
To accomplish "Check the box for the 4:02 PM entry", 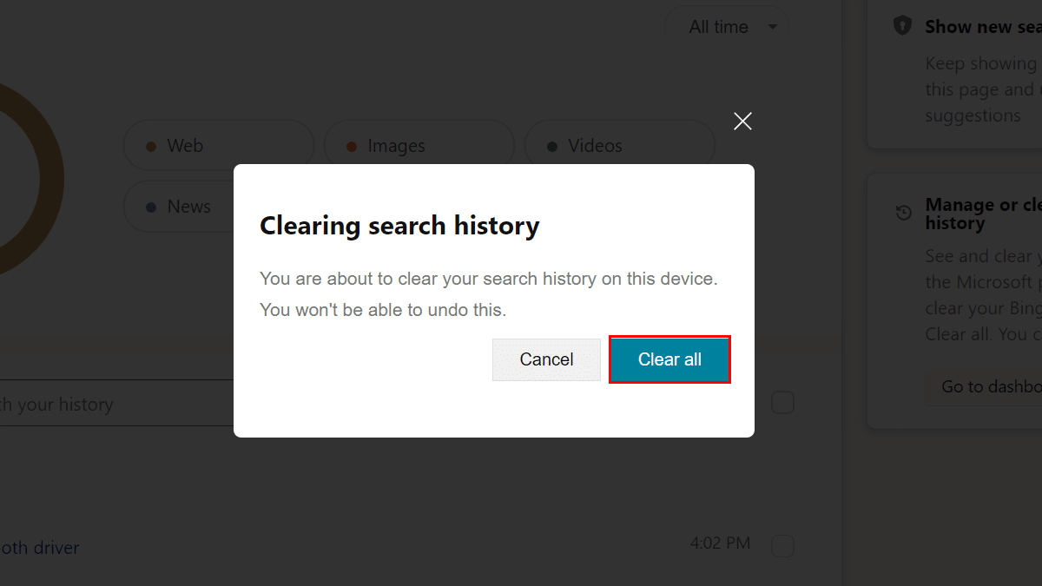I will coord(783,546).
